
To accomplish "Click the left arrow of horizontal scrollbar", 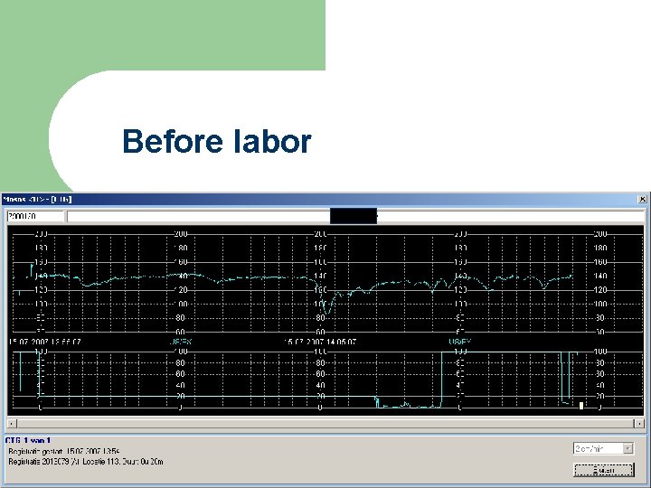I will point(12,424).
